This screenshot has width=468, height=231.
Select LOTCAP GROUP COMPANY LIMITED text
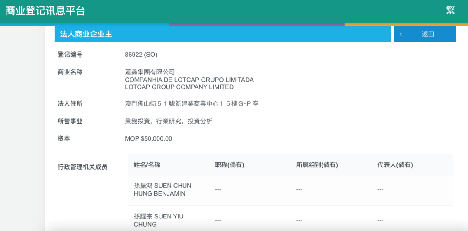click(x=179, y=87)
